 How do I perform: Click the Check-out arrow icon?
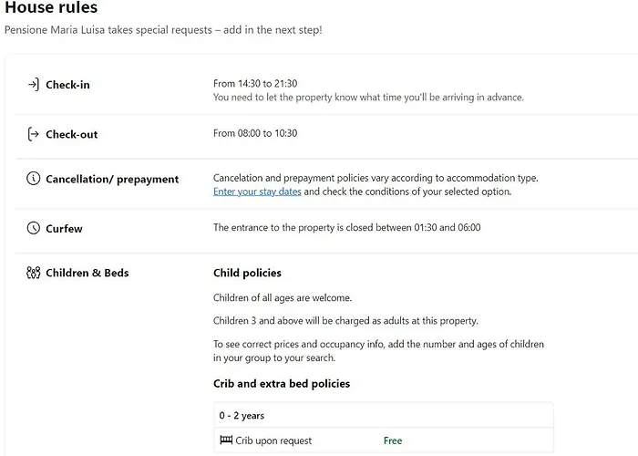(34, 134)
